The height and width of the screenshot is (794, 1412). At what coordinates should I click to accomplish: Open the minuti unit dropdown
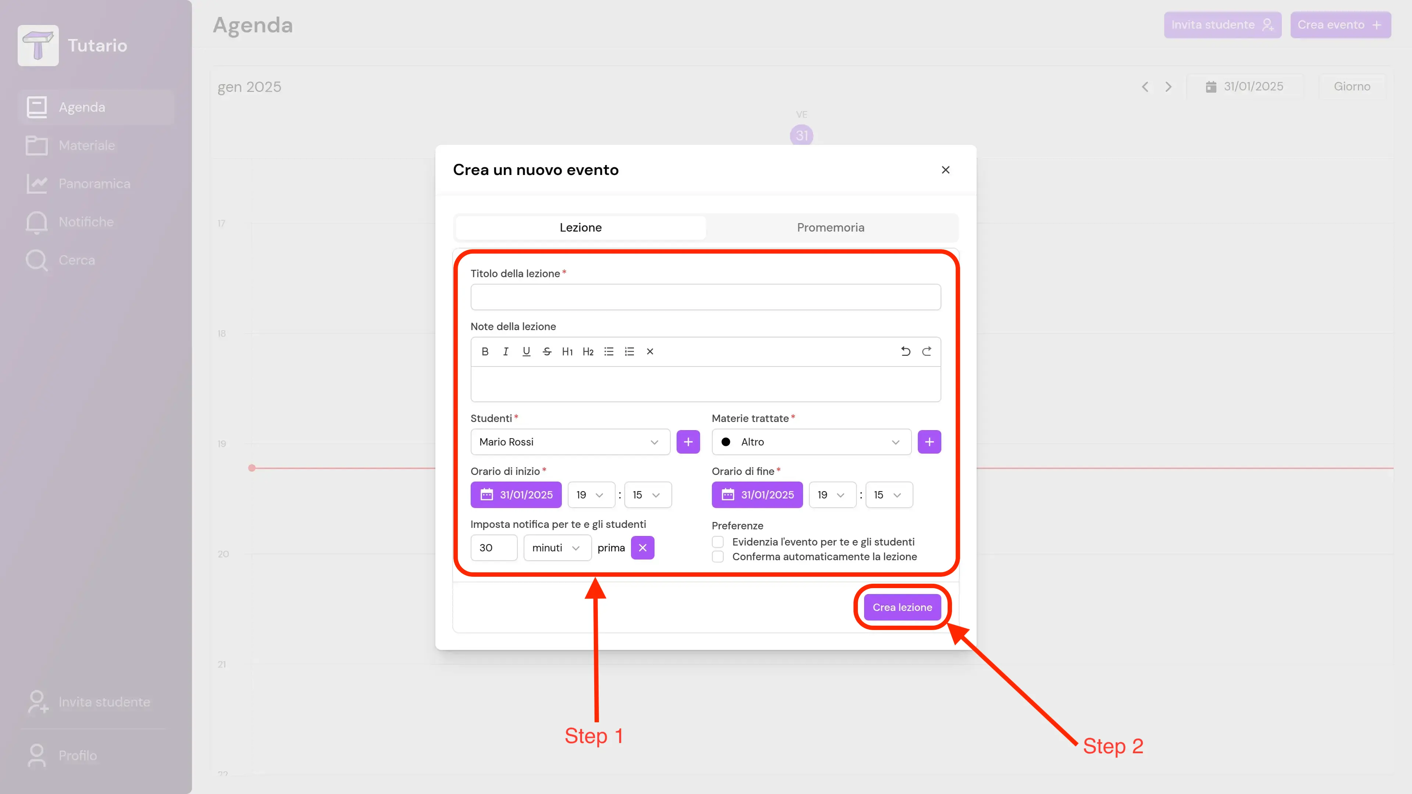[556, 547]
